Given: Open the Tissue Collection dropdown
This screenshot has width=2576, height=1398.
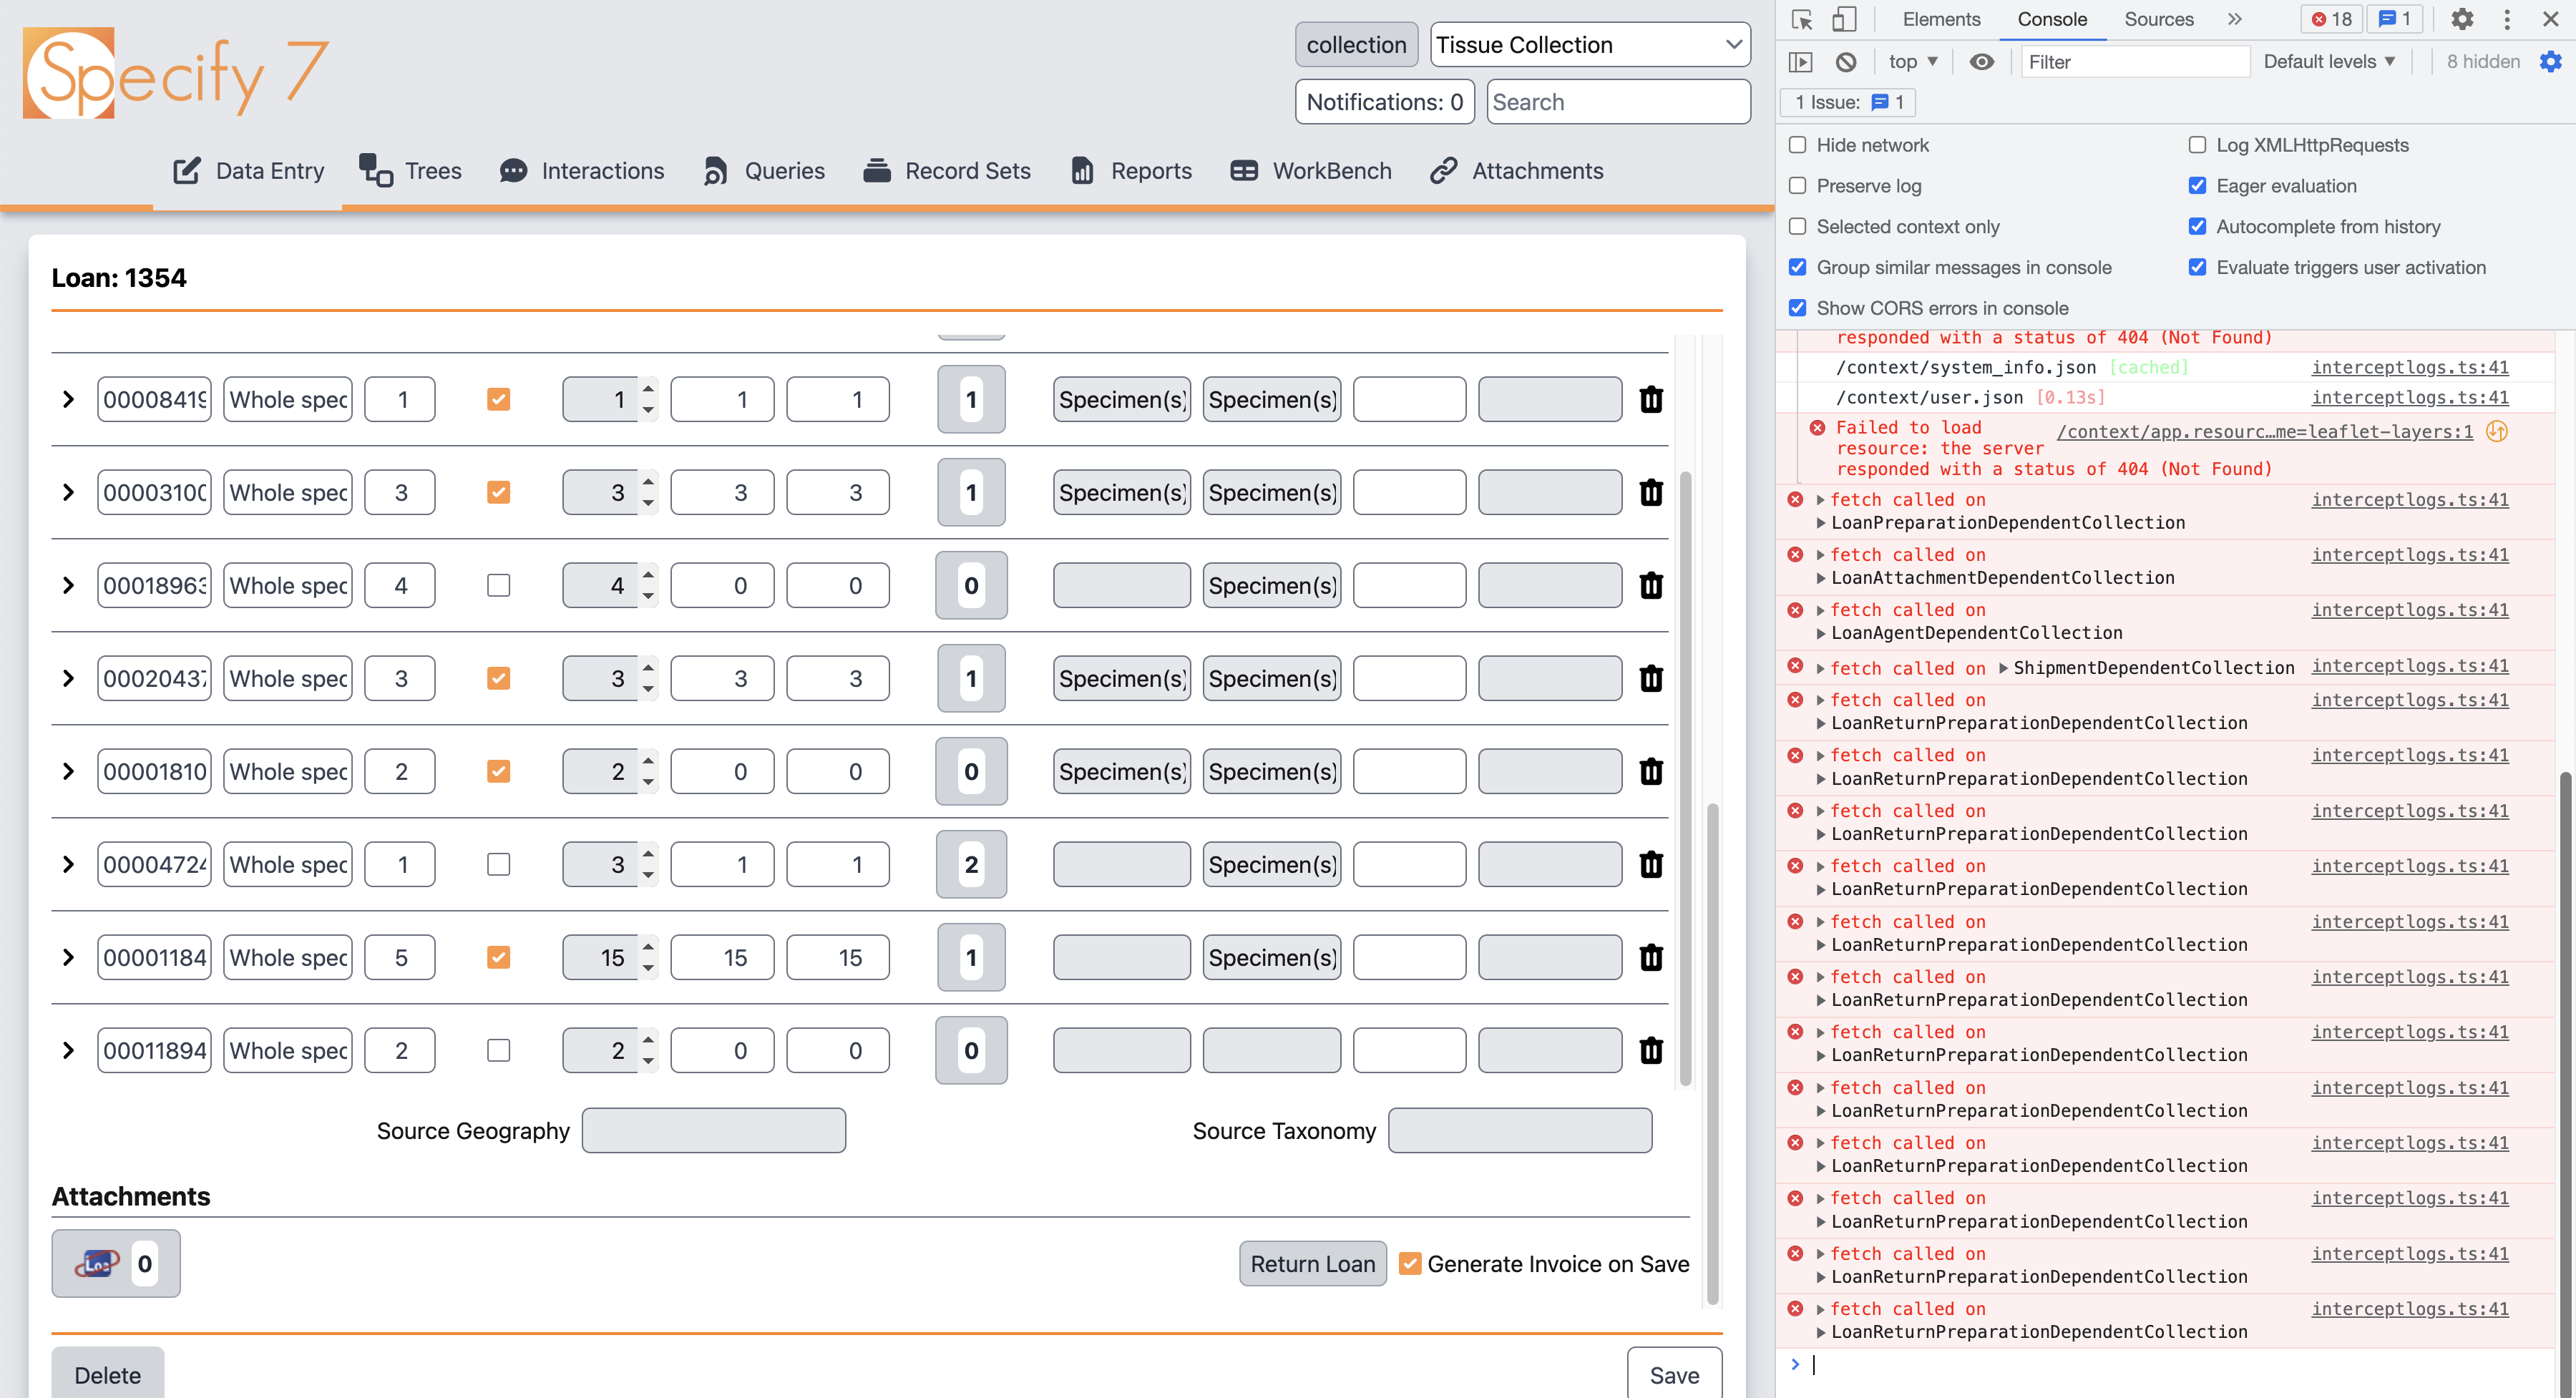Looking at the screenshot, I should tap(1589, 45).
